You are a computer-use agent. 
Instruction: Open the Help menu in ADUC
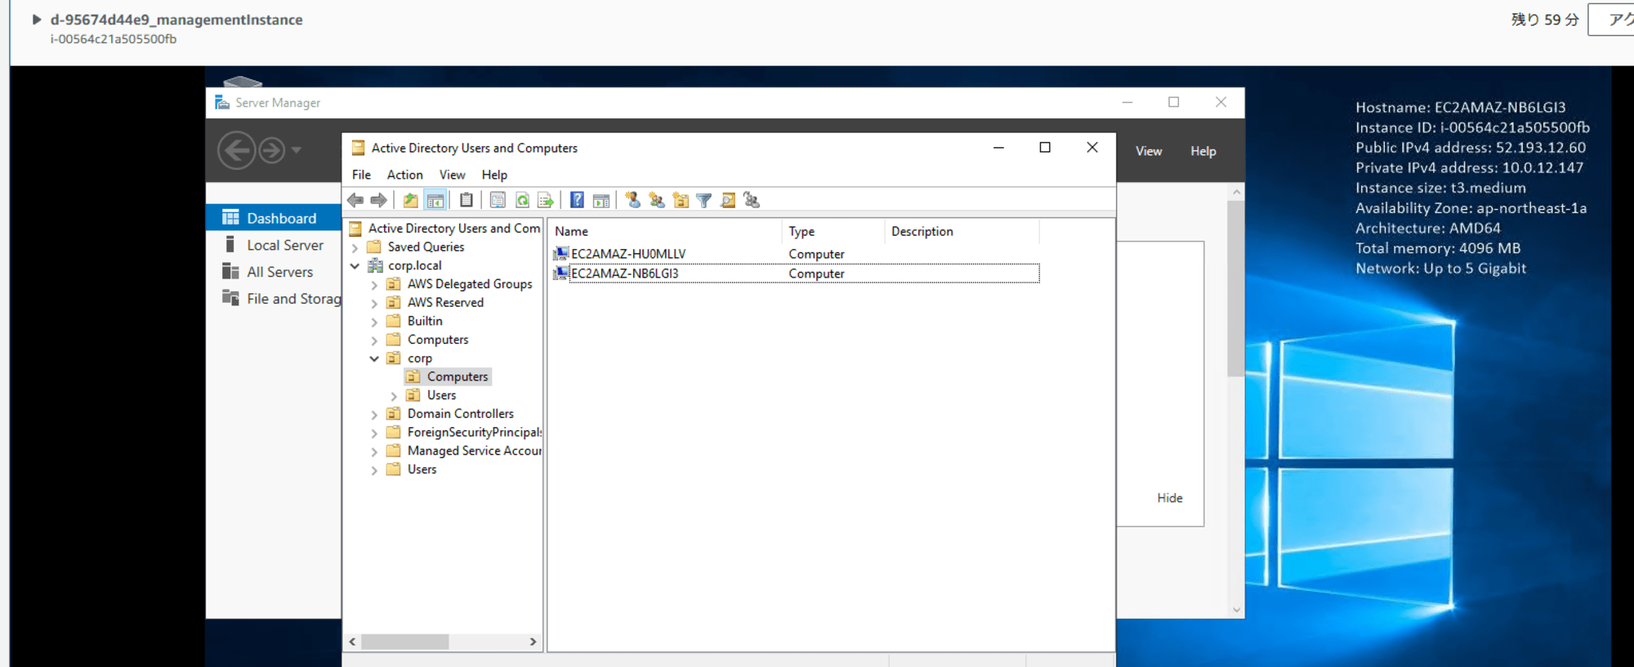(x=494, y=175)
